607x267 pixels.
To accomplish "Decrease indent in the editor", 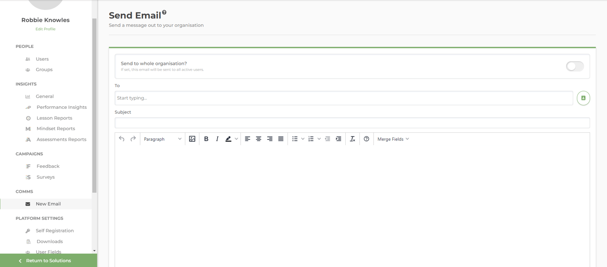I will tap(327, 139).
